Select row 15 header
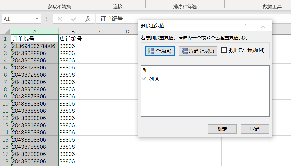 tap(5, 139)
